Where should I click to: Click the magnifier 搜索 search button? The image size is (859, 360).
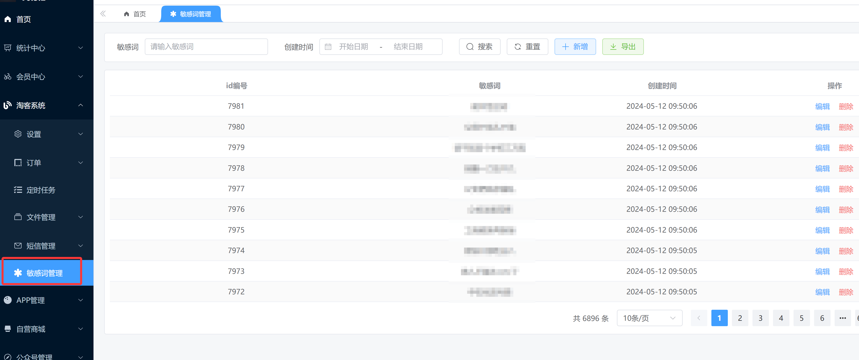click(x=479, y=47)
